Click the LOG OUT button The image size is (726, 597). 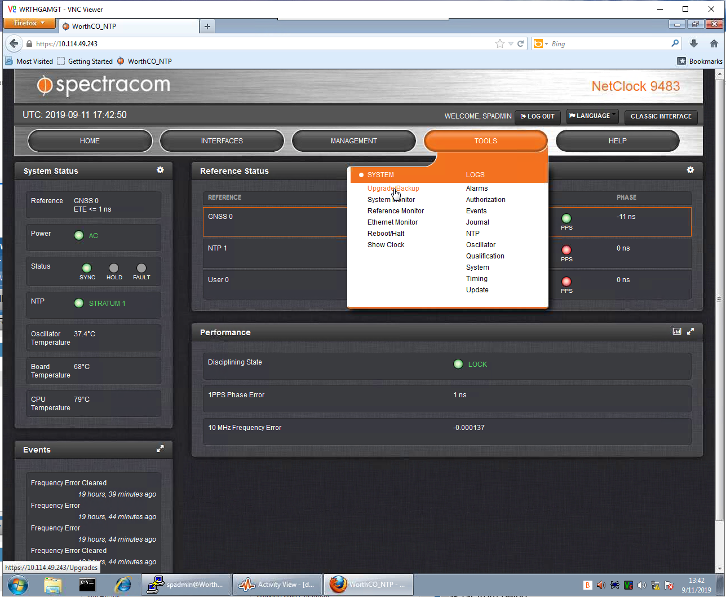pyautogui.click(x=538, y=116)
